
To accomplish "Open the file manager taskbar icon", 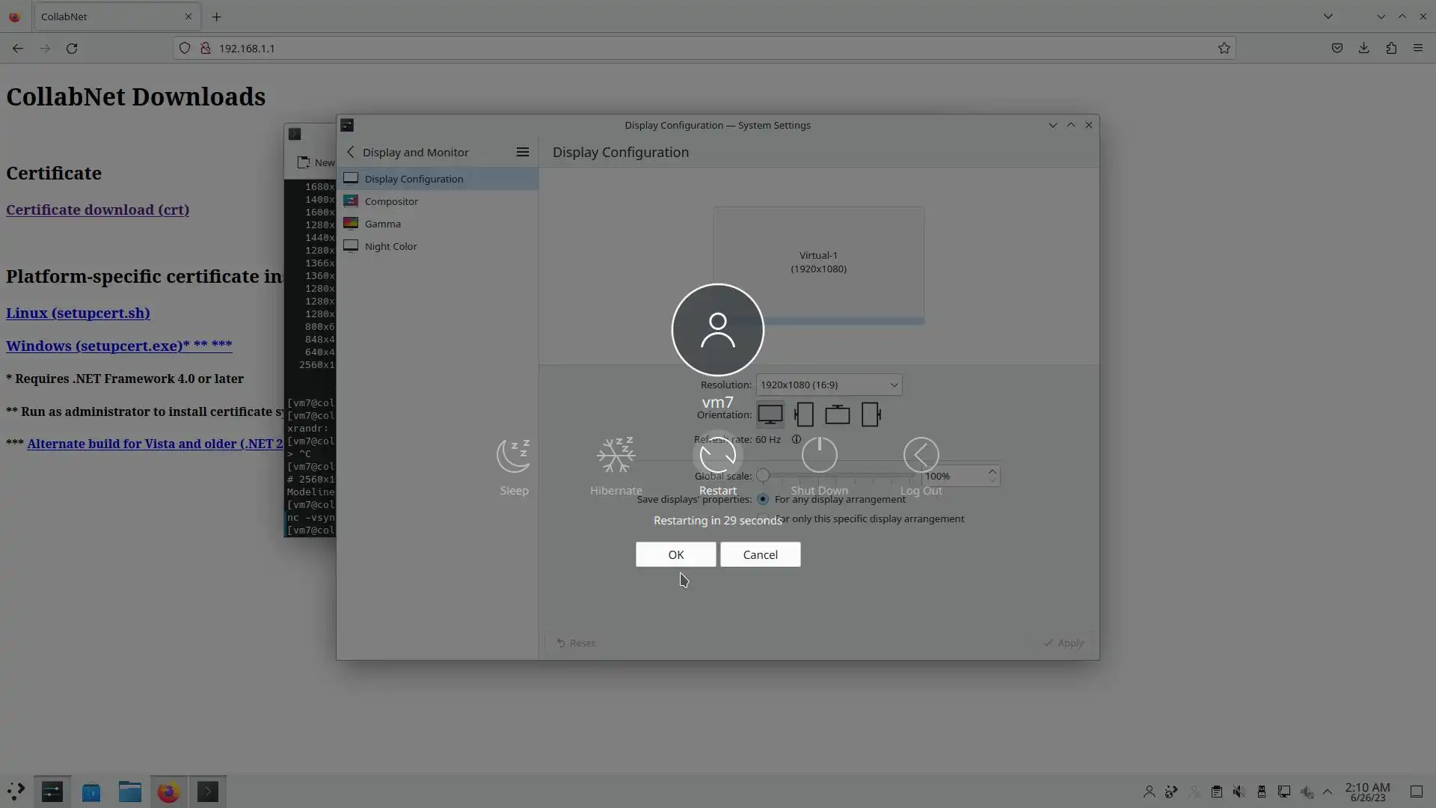I will [129, 792].
